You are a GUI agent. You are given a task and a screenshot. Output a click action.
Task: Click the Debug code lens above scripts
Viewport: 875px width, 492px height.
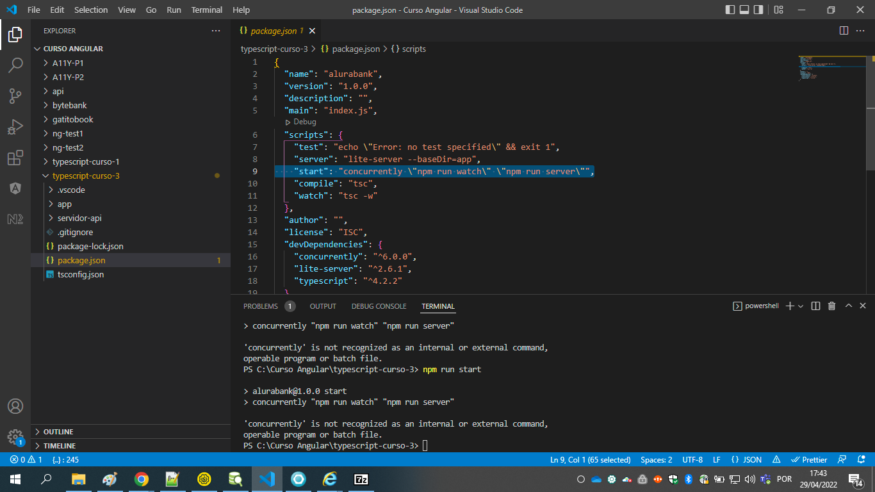tap(300, 122)
